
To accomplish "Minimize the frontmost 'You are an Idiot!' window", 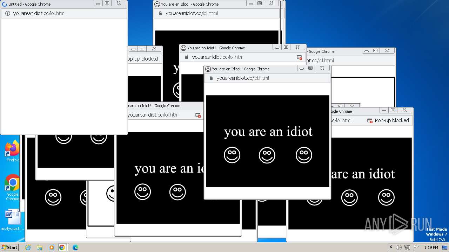I will click(301, 68).
